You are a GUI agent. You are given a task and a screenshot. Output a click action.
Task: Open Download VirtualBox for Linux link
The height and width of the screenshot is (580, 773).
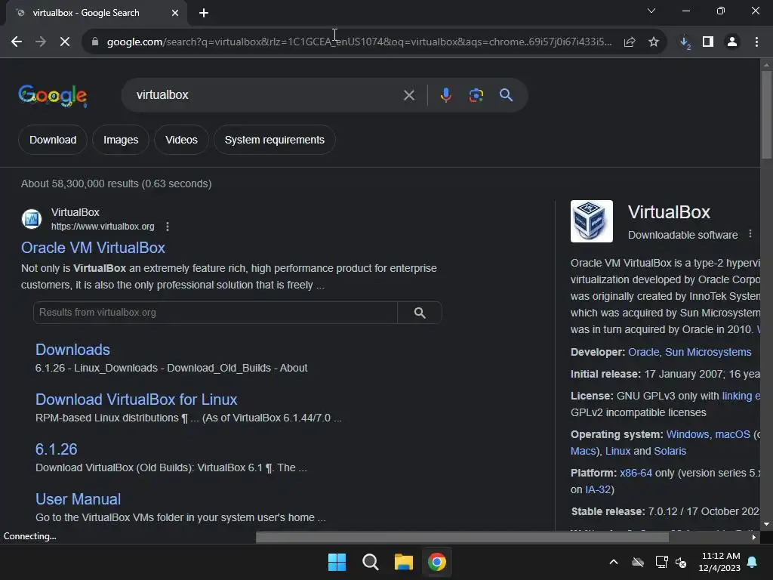136,400
